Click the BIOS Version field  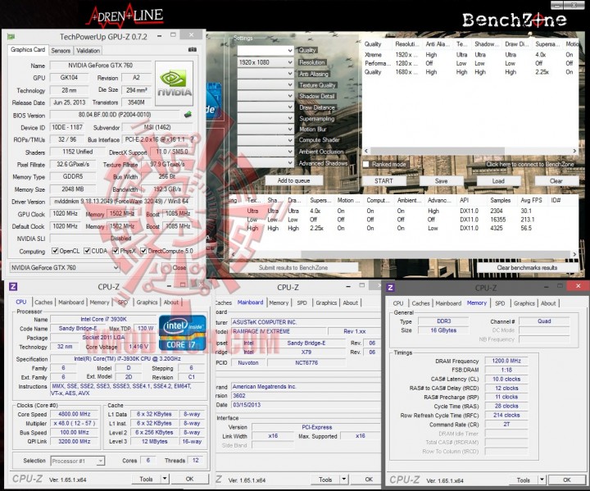115,115
